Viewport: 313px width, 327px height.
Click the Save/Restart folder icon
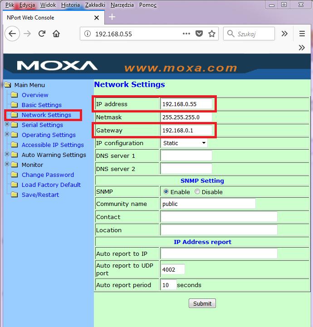coord(14,195)
